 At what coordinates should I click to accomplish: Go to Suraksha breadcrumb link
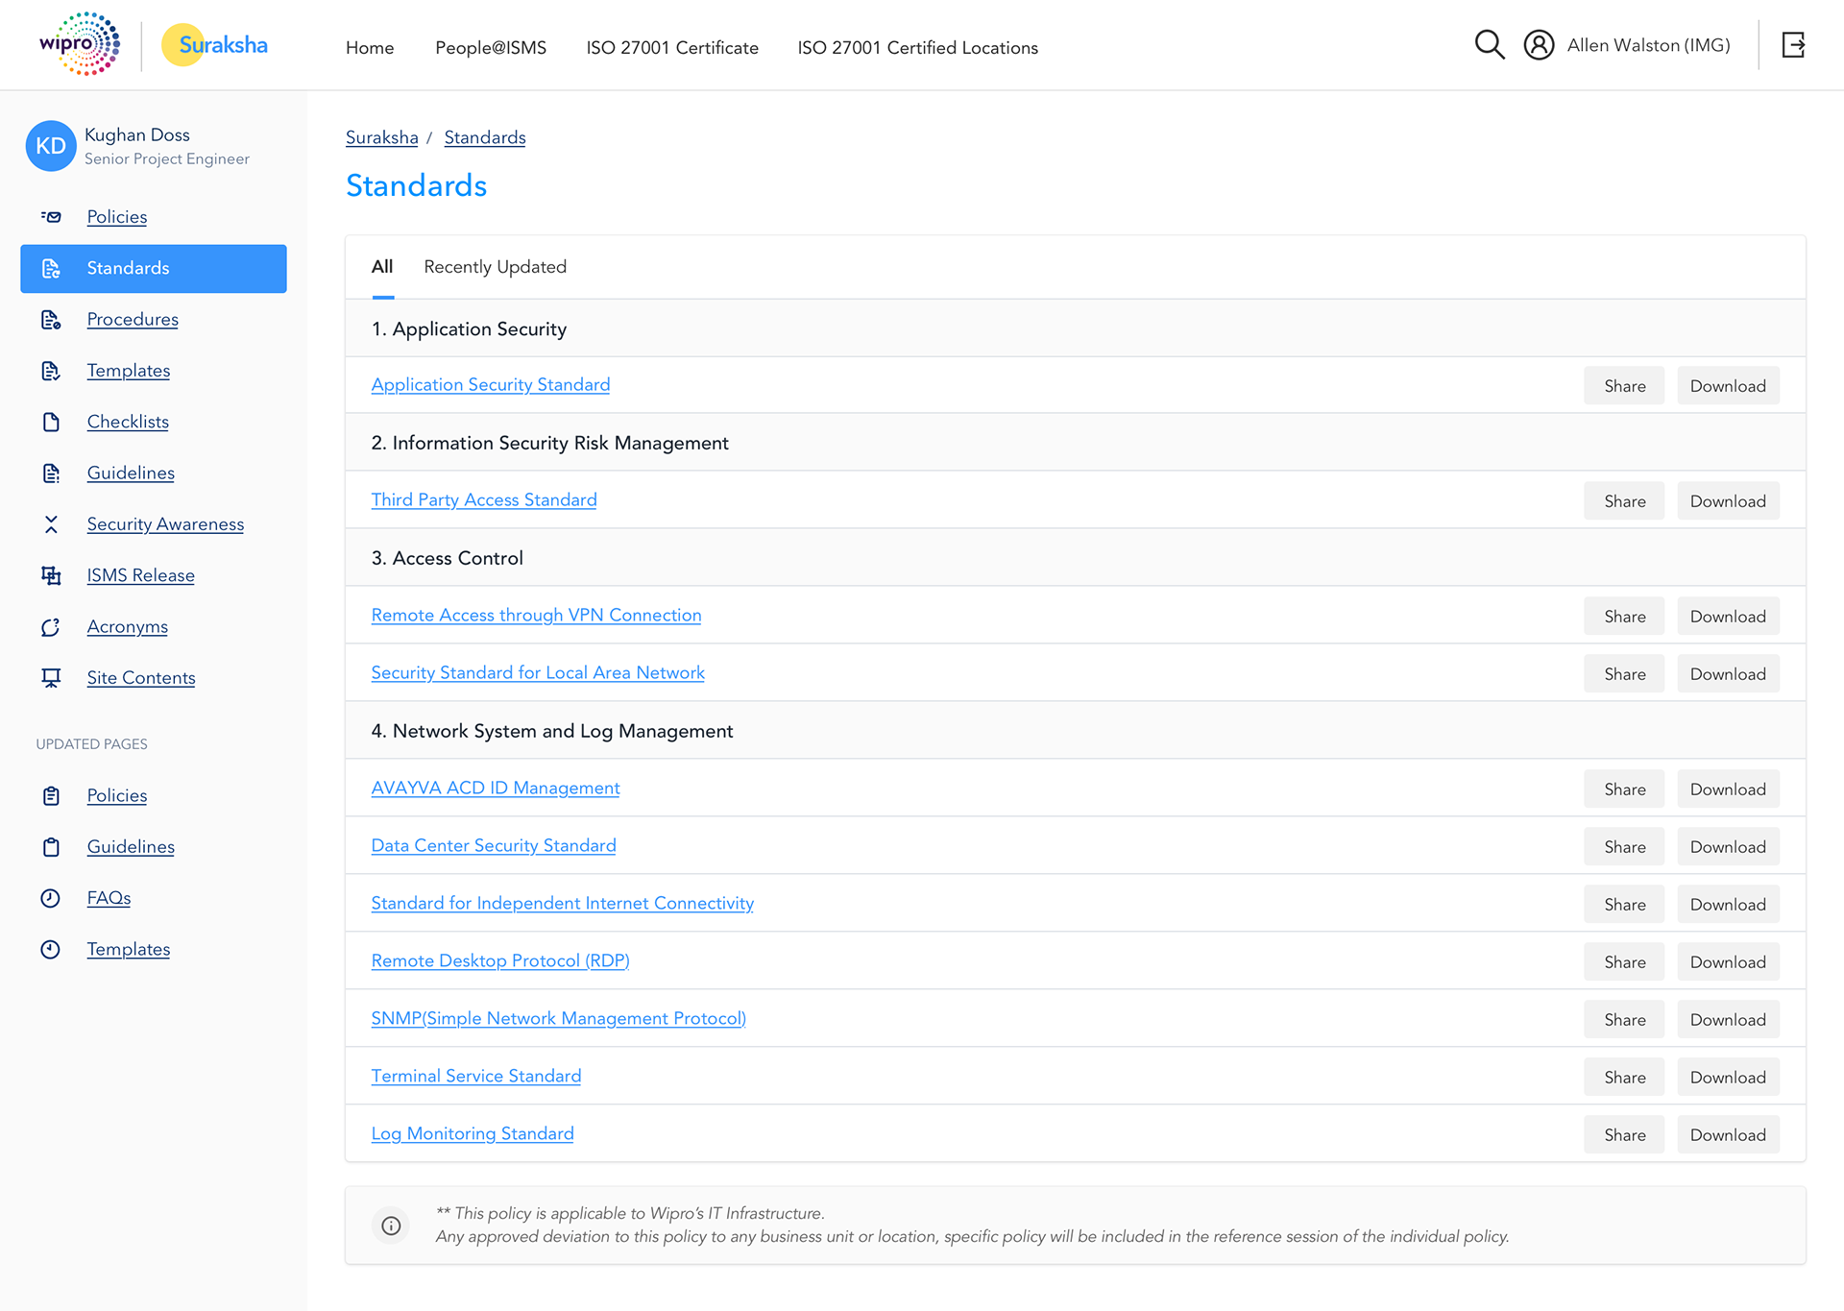(381, 137)
